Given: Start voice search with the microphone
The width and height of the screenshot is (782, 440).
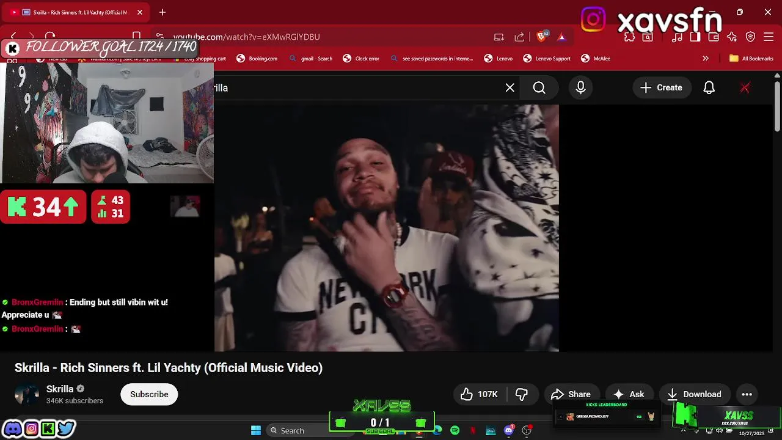Looking at the screenshot, I should pos(581,87).
